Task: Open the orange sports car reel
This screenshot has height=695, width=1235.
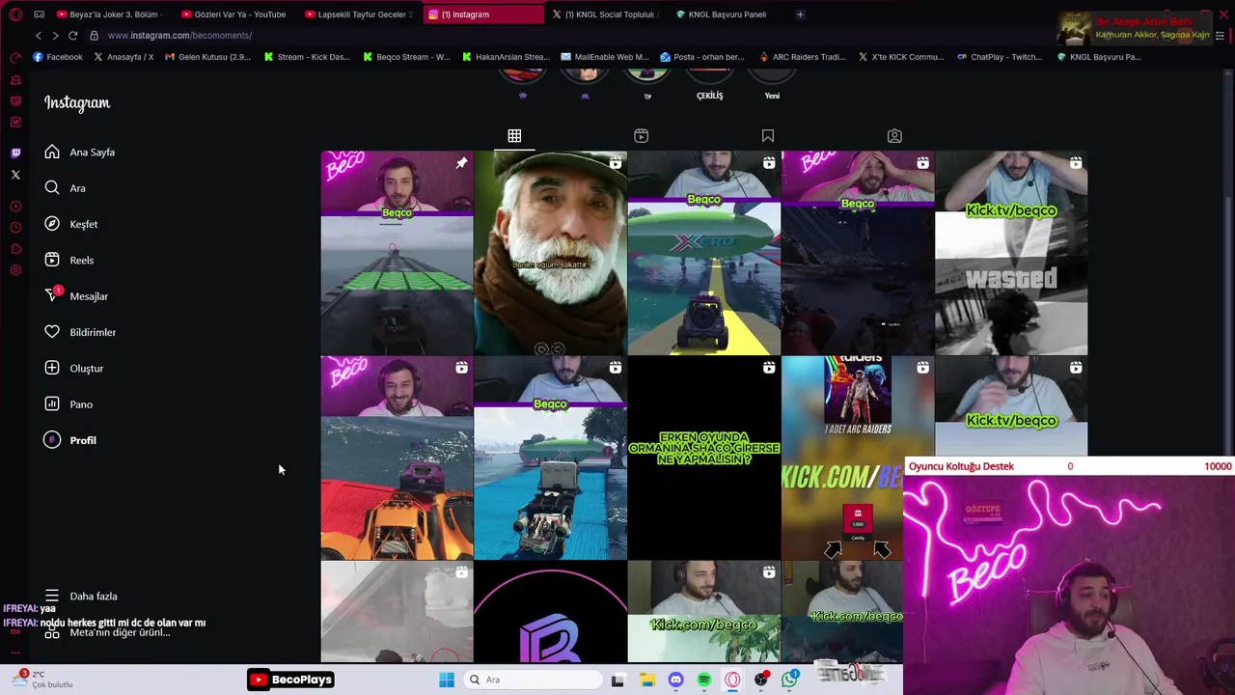Action: click(397, 458)
